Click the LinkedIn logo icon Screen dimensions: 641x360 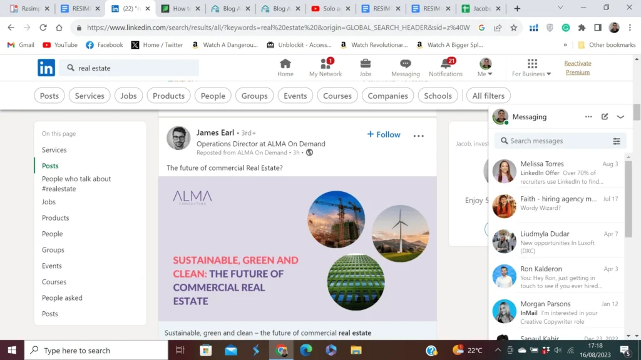pyautogui.click(x=46, y=67)
